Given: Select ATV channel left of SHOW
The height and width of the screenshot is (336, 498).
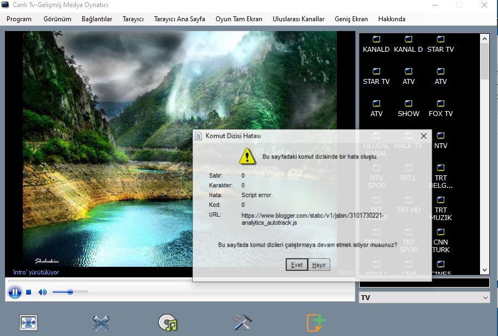Looking at the screenshot, I should pos(376,103).
